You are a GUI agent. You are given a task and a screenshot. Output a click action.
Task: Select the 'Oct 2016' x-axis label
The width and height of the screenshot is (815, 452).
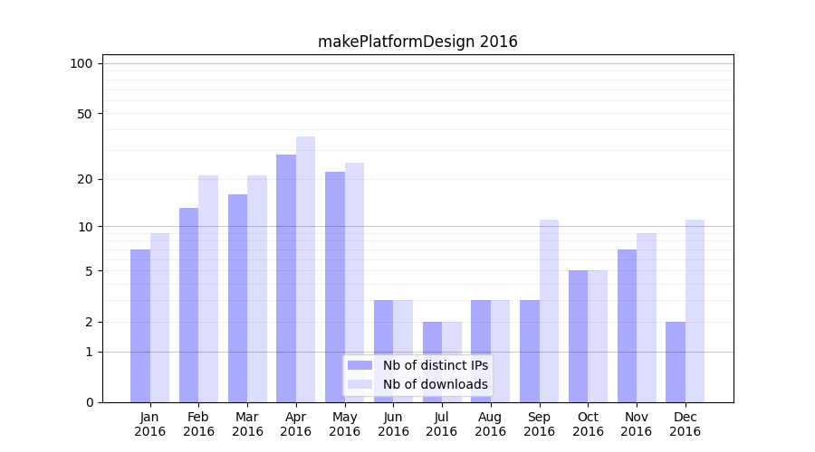point(588,424)
